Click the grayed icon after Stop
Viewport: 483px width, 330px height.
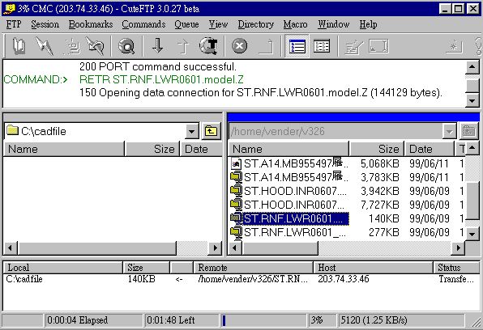[267, 47]
